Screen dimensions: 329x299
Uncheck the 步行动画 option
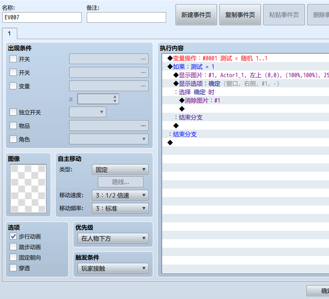pos(13,236)
